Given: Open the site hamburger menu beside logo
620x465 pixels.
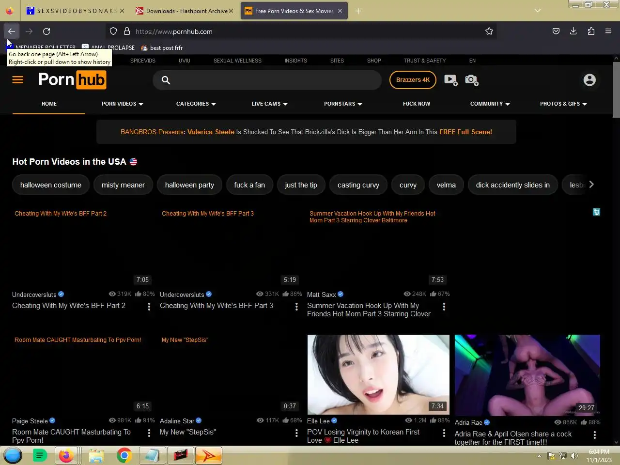Looking at the screenshot, I should 18,80.
